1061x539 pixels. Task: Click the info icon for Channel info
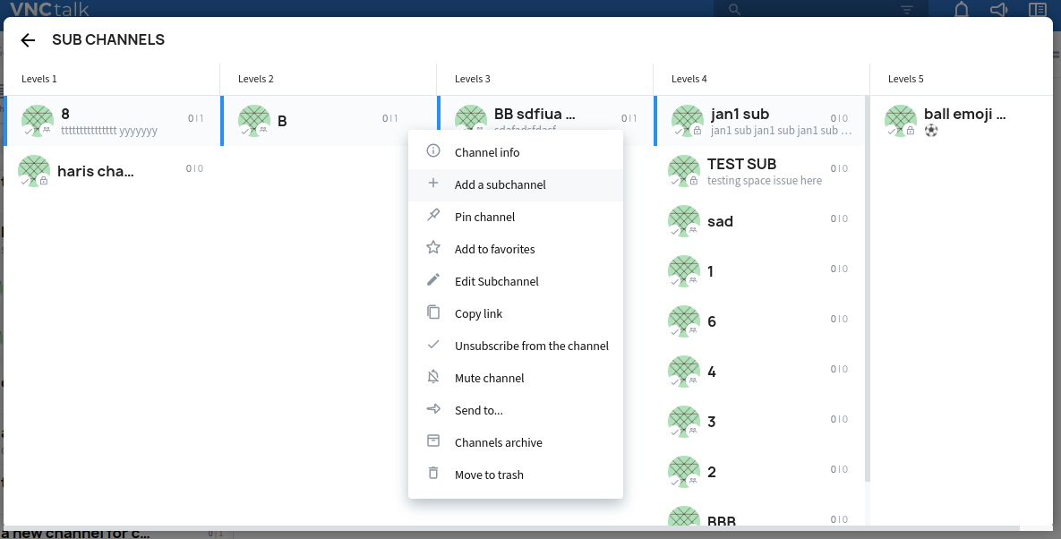[433, 151]
